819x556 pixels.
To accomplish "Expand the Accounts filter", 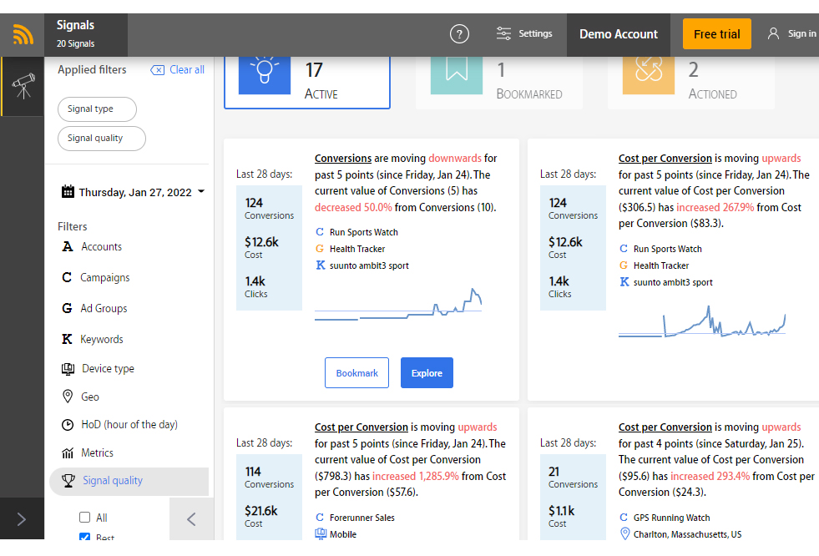I will click(101, 246).
